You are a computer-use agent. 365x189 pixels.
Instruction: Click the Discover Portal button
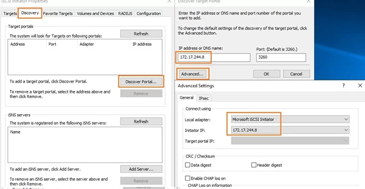(141, 82)
